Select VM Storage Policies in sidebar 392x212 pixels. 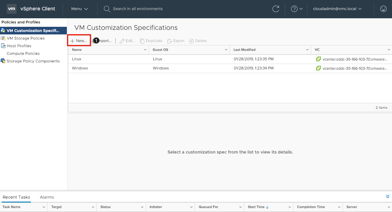[x=26, y=38]
